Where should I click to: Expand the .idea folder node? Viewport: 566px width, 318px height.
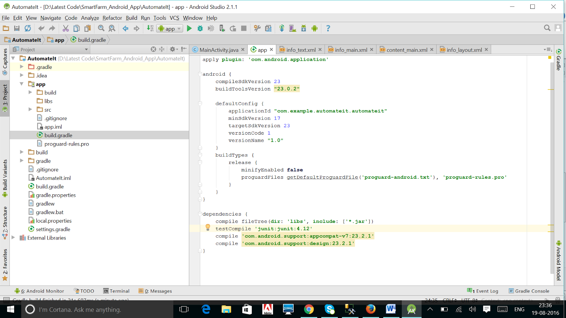click(x=22, y=75)
